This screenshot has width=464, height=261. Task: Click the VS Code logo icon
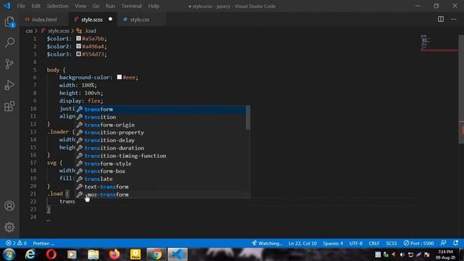7,6
